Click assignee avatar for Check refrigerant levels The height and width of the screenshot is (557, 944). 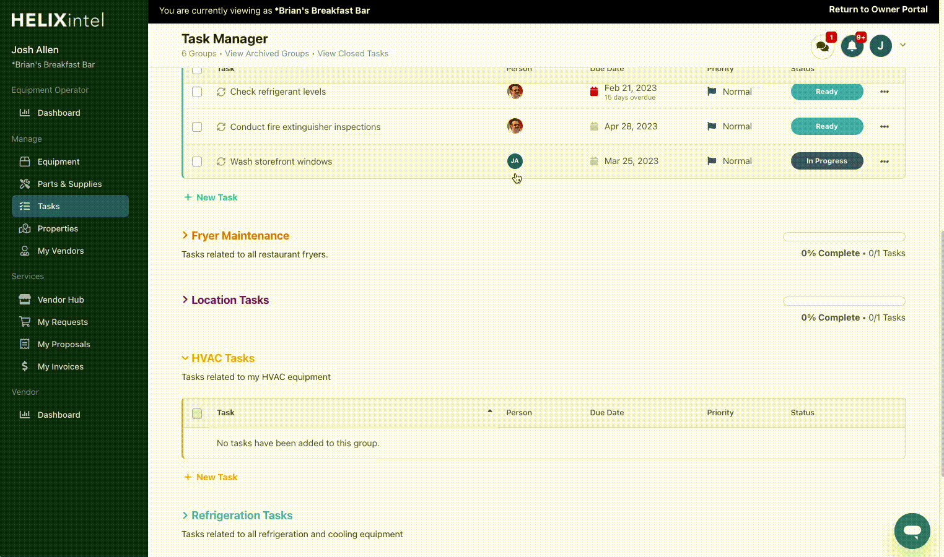click(515, 92)
